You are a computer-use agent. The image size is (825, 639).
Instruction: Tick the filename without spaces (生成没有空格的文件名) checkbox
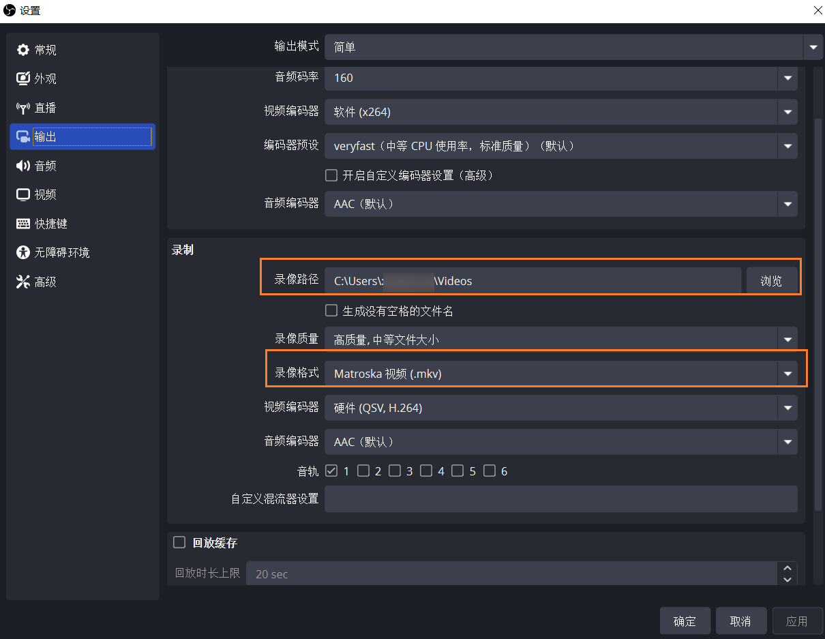331,311
